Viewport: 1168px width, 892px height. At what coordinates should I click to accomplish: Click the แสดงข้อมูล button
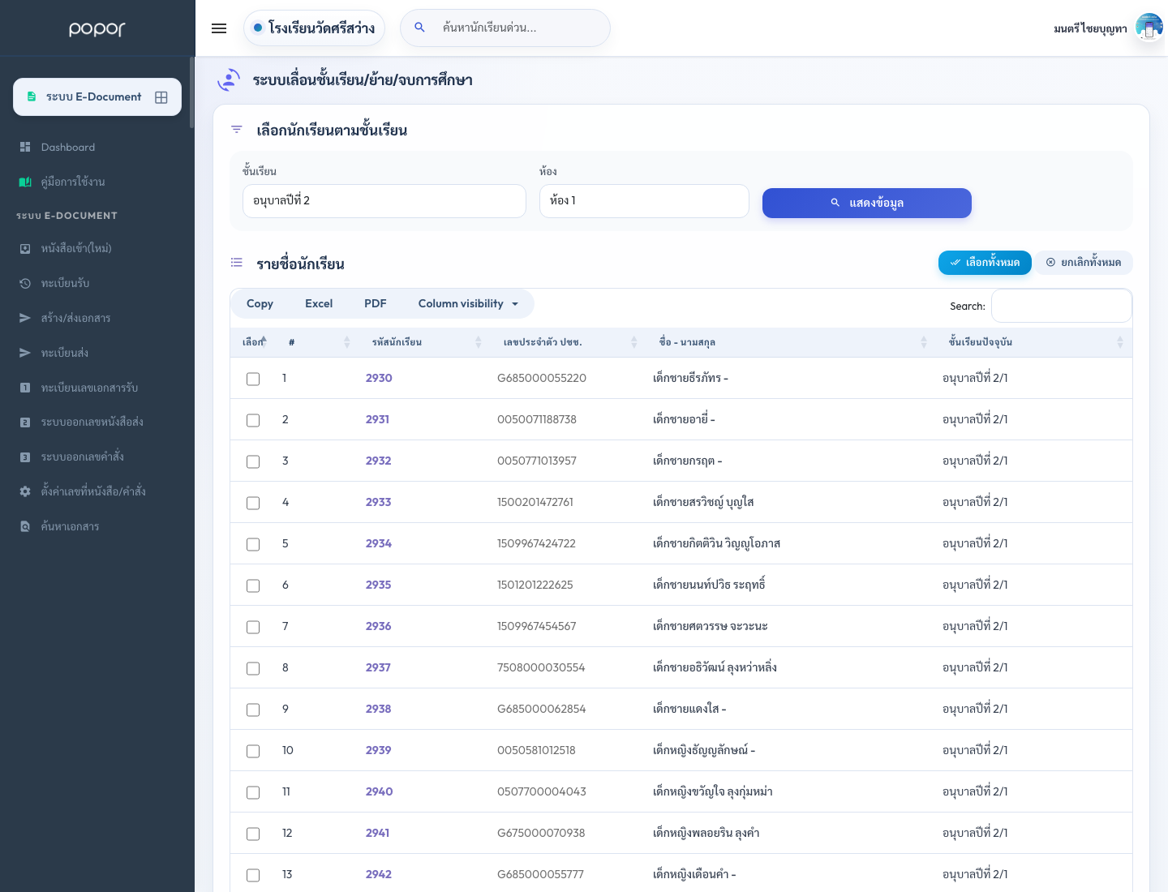point(867,203)
